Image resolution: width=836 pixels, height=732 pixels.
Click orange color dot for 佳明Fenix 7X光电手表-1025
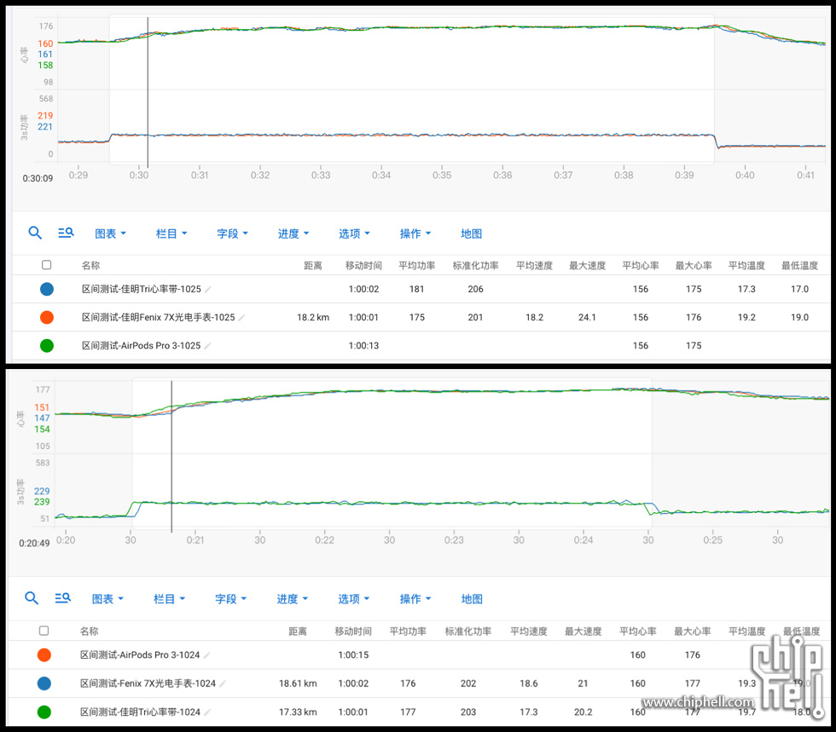click(x=47, y=317)
